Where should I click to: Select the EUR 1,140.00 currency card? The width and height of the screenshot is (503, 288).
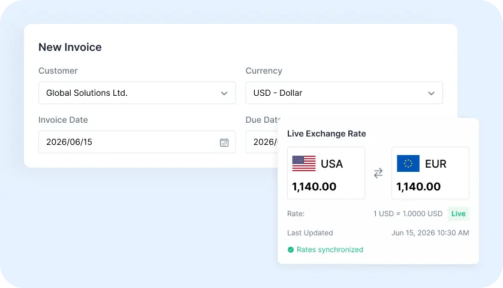(x=430, y=173)
